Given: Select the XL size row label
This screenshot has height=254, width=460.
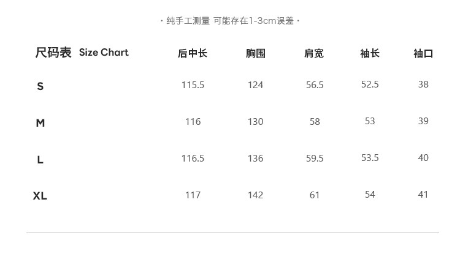Looking at the screenshot, I should coord(40,196).
